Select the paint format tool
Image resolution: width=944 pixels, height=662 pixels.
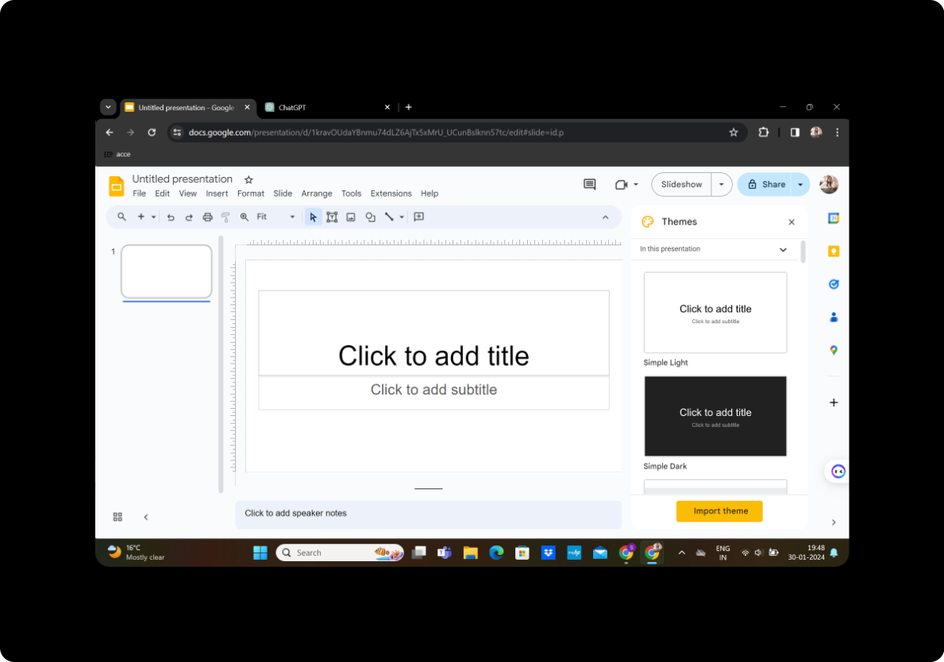[225, 217]
